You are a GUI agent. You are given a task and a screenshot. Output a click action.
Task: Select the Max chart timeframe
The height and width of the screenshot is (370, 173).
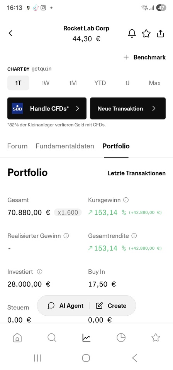(154, 83)
